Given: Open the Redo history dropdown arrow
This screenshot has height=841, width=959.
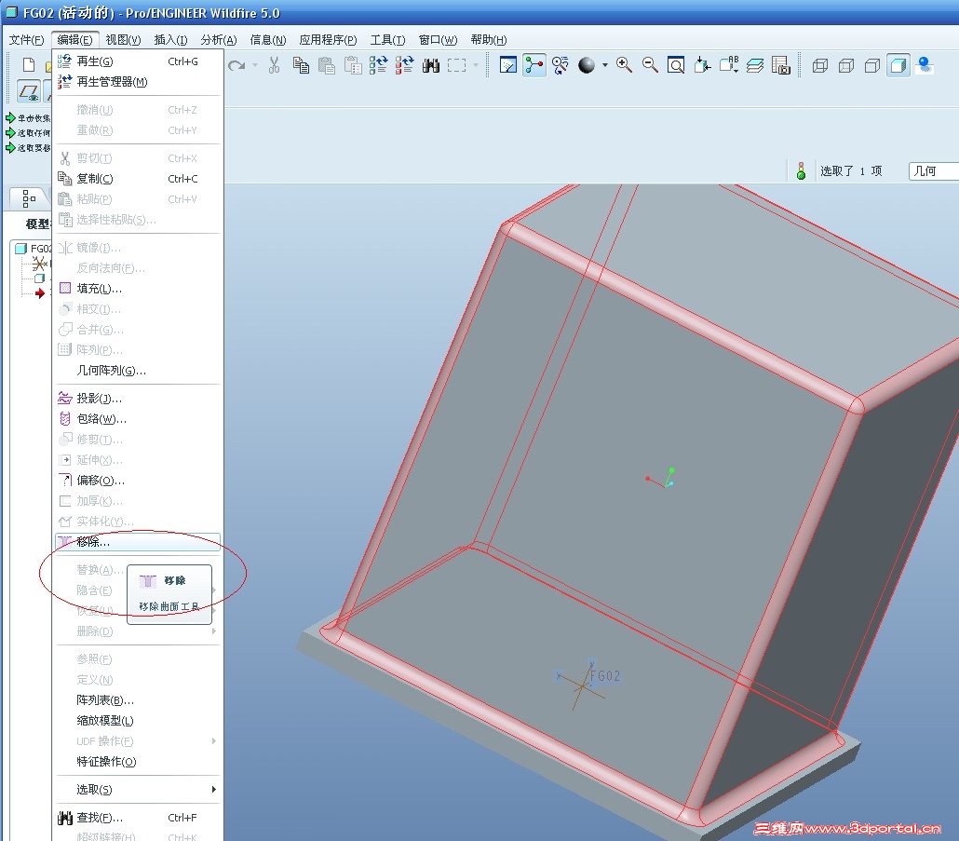Looking at the screenshot, I should click(255, 65).
